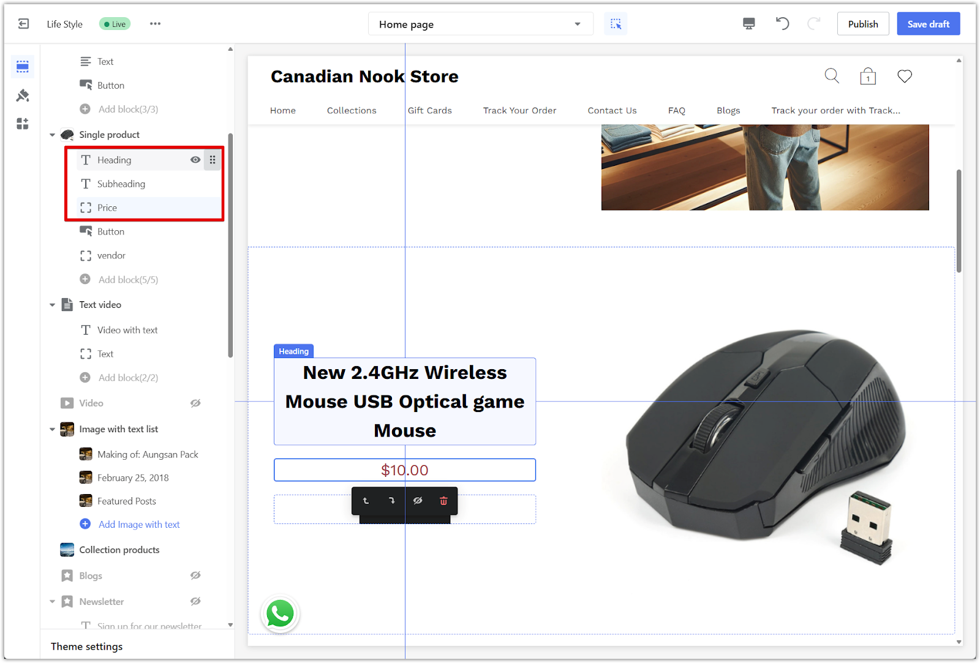
Task: Click the Text video section document icon
Action: click(67, 305)
